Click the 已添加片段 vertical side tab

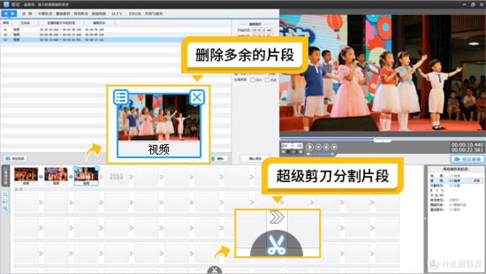(x=5, y=176)
